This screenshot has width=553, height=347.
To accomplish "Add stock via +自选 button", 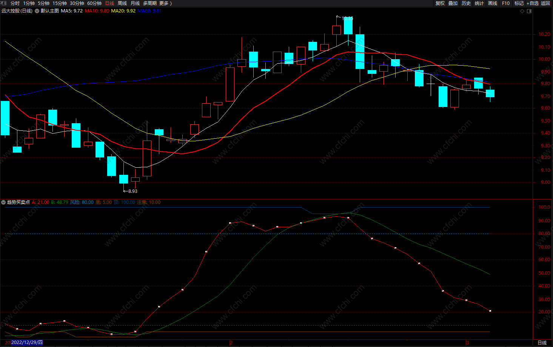I will coord(533,3).
